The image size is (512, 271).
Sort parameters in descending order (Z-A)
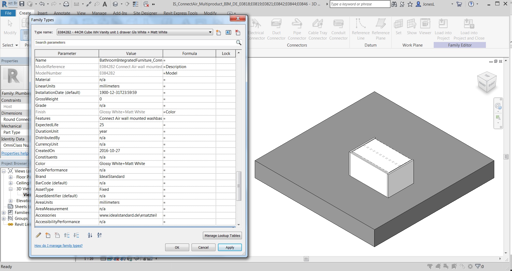(x=99, y=235)
